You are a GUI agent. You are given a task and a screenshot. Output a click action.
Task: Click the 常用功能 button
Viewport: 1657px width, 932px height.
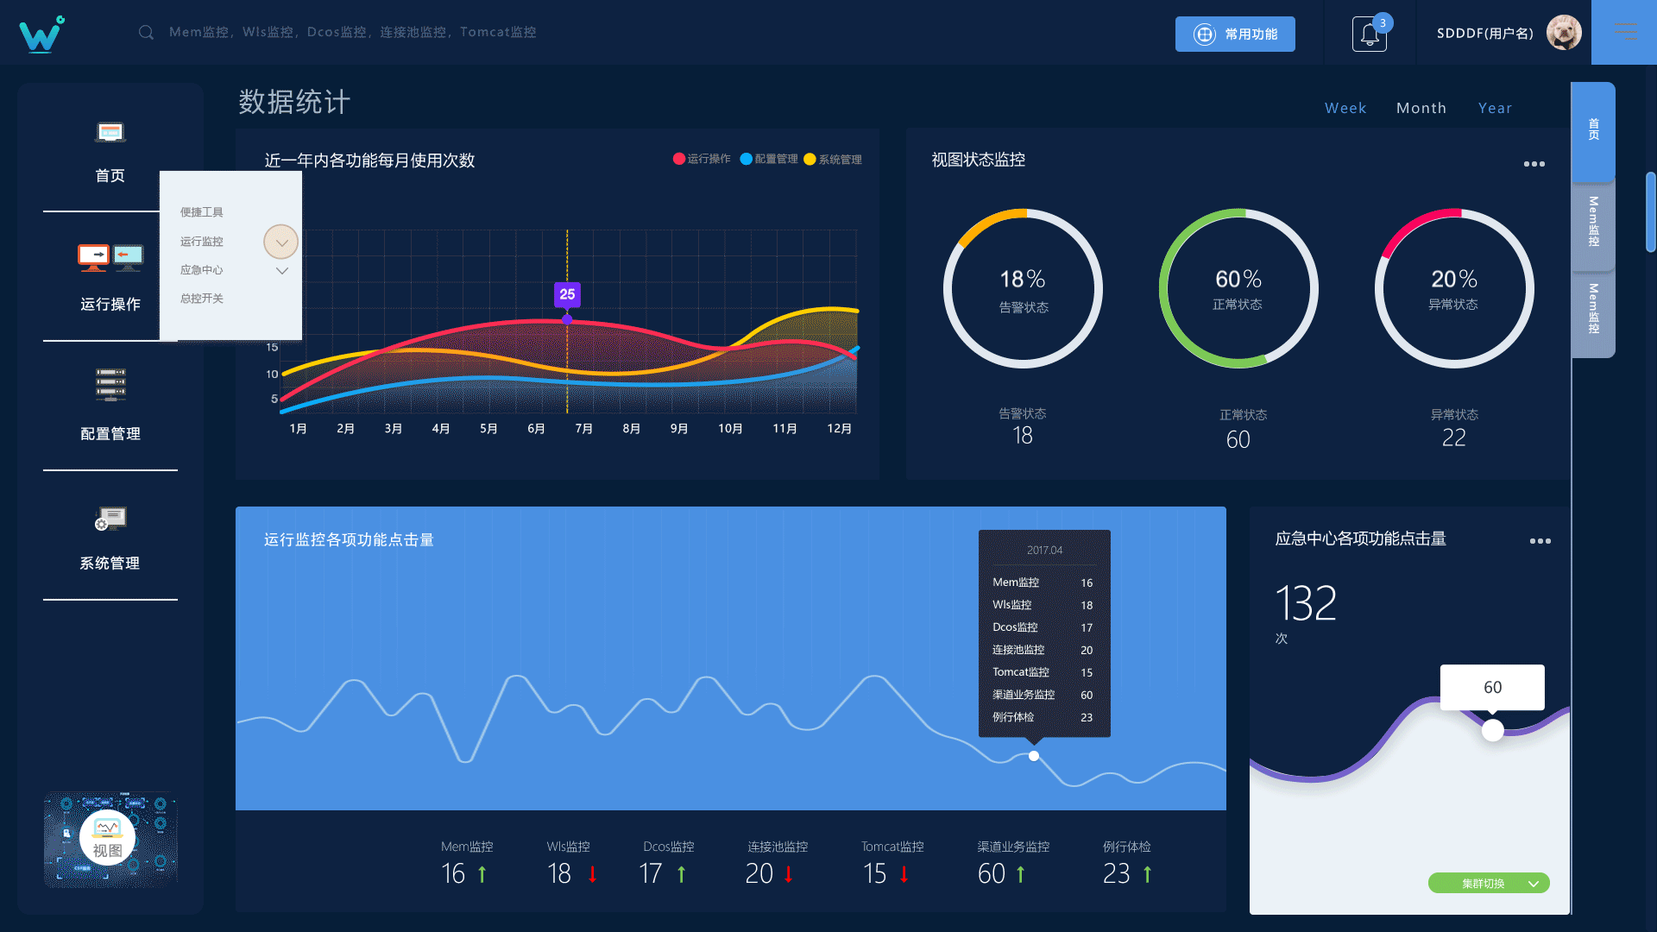tap(1235, 34)
